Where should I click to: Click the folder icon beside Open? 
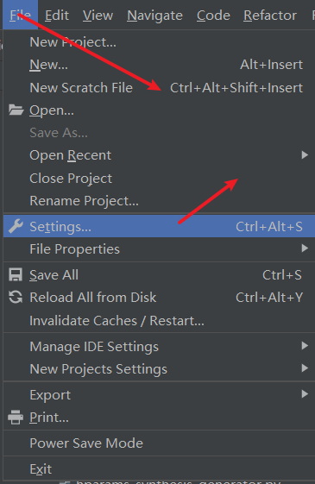16,110
